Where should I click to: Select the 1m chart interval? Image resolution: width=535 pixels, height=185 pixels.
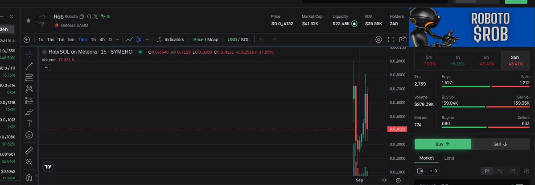pos(62,39)
